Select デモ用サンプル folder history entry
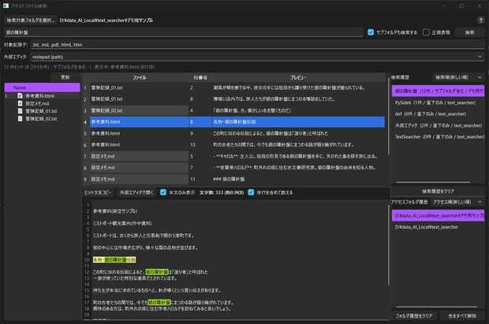The height and width of the screenshot is (324, 489). click(x=438, y=215)
